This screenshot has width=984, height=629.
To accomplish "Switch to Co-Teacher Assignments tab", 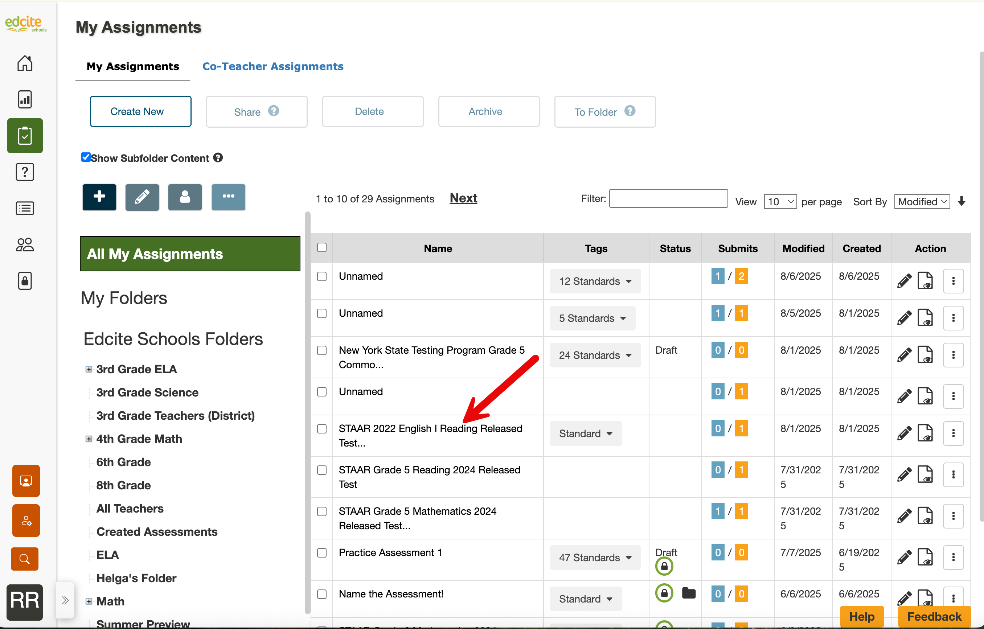I will pos(272,66).
